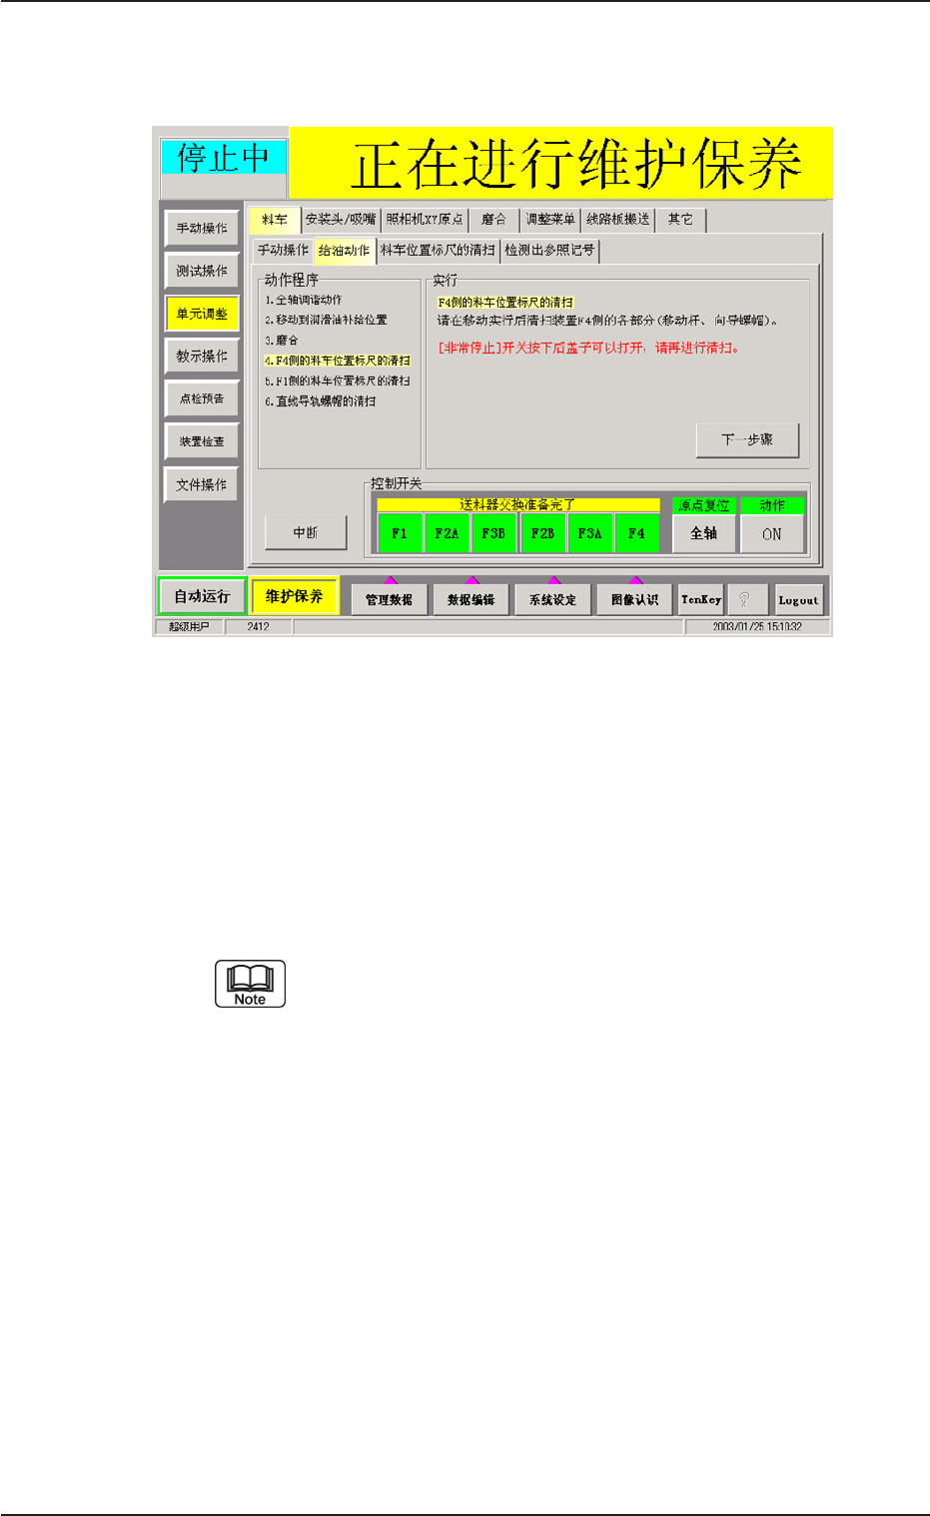Select the 维护保养 mode button

[x=294, y=596]
